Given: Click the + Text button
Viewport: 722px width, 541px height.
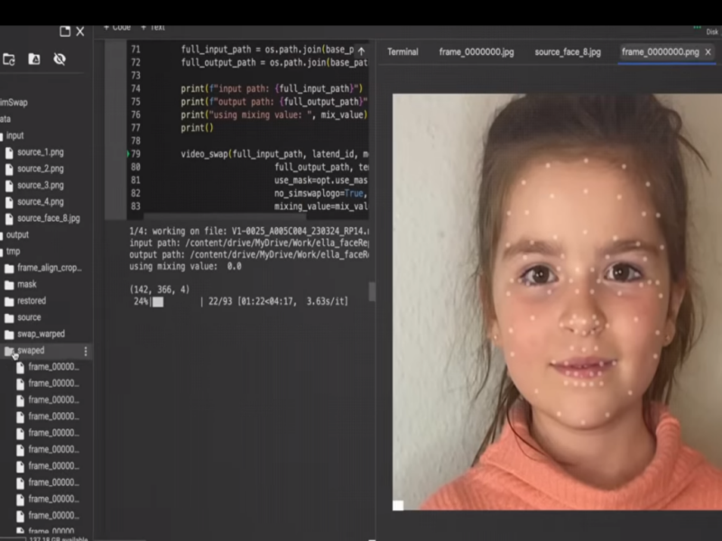Looking at the screenshot, I should click(153, 27).
